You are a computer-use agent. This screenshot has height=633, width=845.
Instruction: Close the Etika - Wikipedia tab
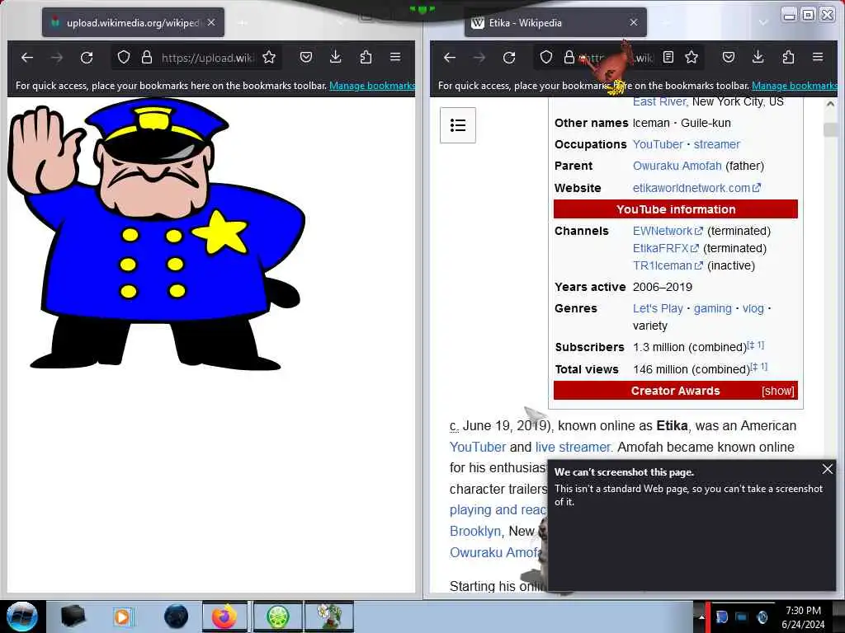tap(634, 22)
